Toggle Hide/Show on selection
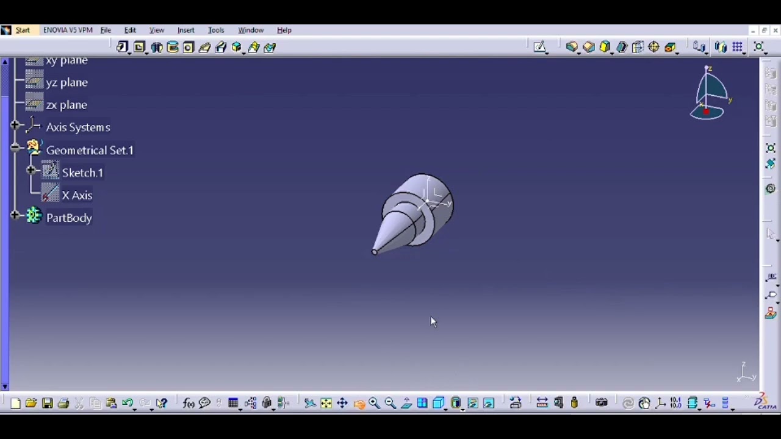 click(473, 403)
